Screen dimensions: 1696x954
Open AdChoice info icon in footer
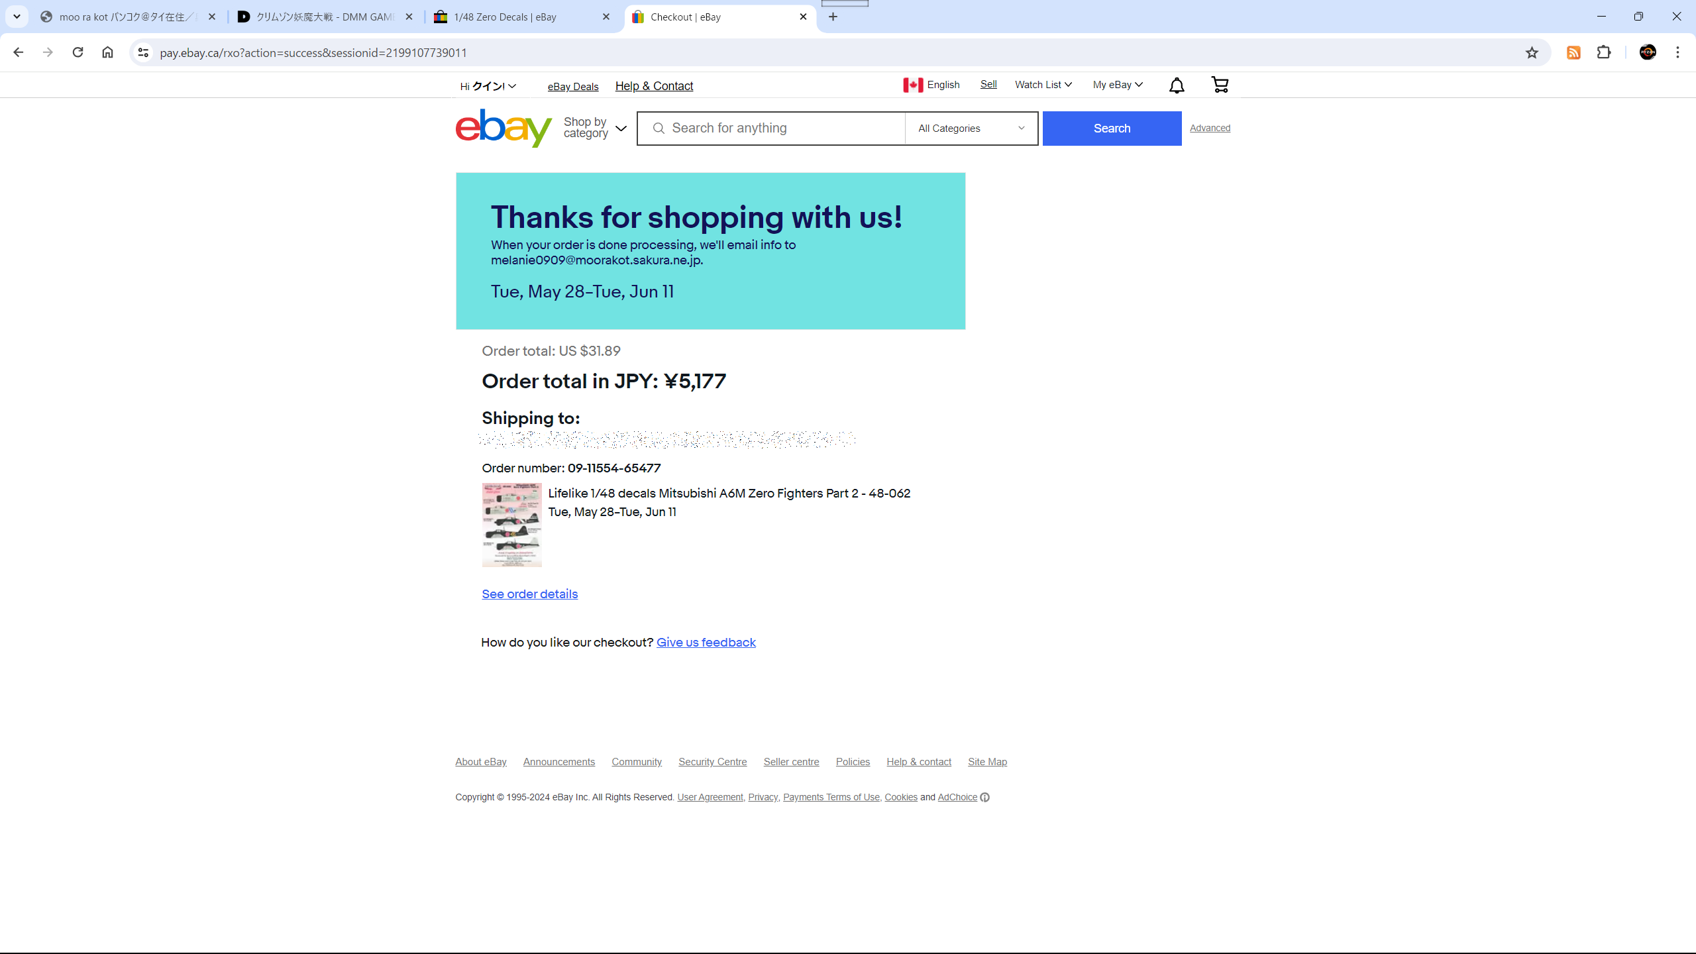click(985, 797)
